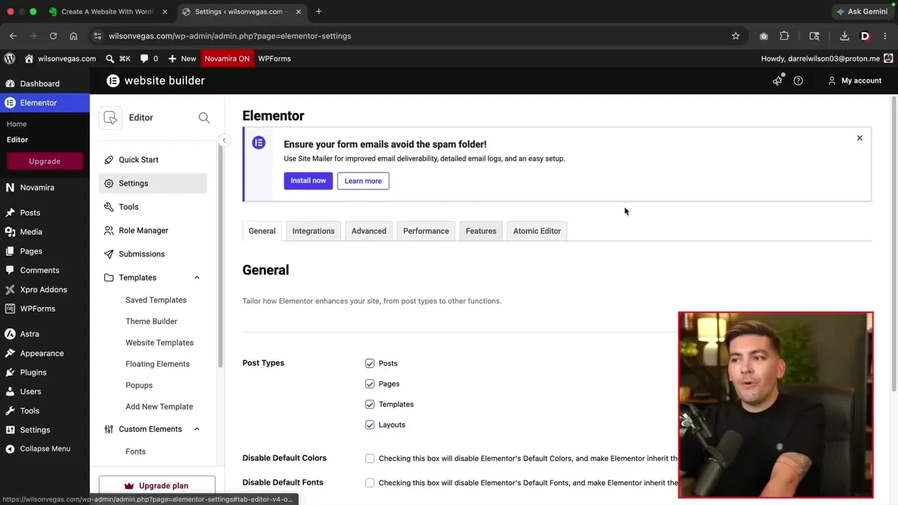898x505 pixels.
Task: Click the Novamira ON admin bar button
Action: tap(227, 58)
